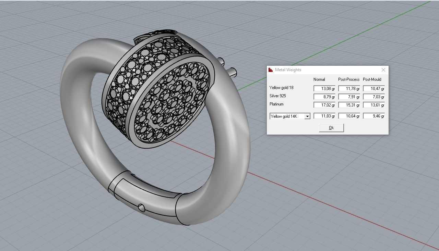This screenshot has height=251, width=439.
Task: Click the Post-Mould column header text
Action: click(372, 79)
